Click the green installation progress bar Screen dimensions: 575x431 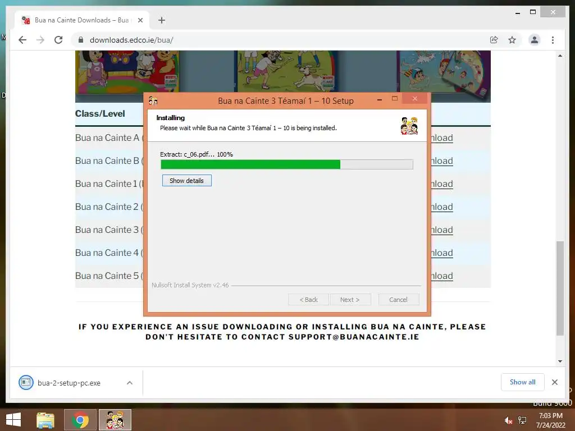tap(287, 164)
